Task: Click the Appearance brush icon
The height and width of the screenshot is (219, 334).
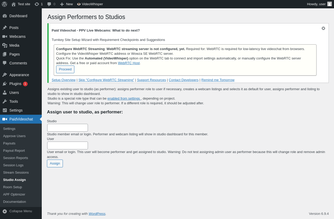Action: tap(5, 75)
